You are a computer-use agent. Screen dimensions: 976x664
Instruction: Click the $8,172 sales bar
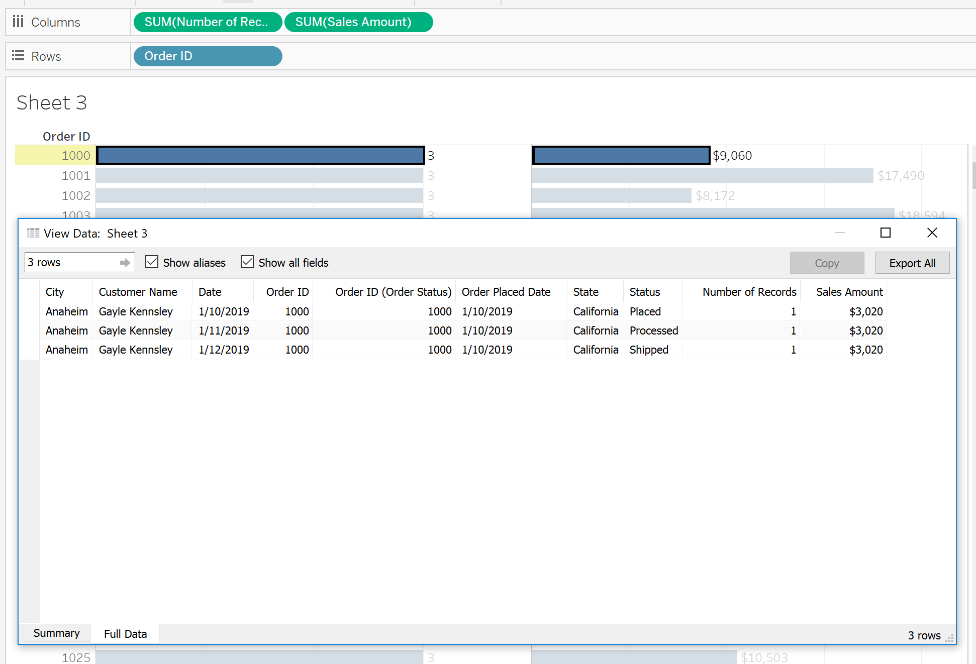[612, 195]
